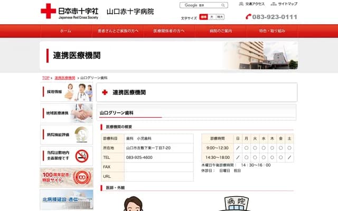
Task: Set text size to 特大
Action: [x=220, y=17]
